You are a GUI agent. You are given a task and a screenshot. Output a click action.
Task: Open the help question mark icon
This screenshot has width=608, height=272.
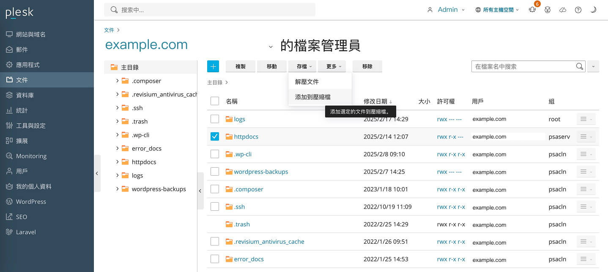(x=578, y=10)
